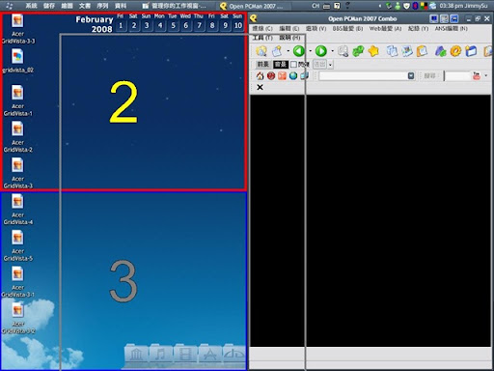Select the 前景 foreground color toggle
This screenshot has height=371, width=494.
[262, 65]
